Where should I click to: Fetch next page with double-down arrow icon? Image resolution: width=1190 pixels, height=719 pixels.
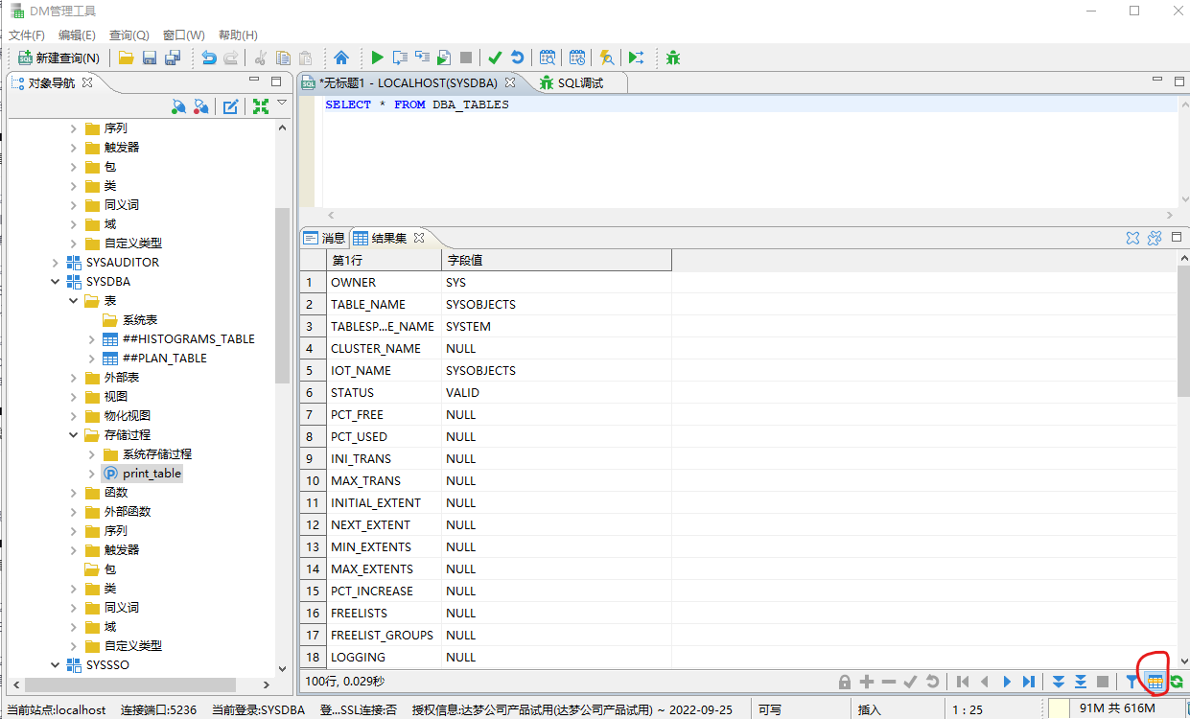tap(1059, 682)
